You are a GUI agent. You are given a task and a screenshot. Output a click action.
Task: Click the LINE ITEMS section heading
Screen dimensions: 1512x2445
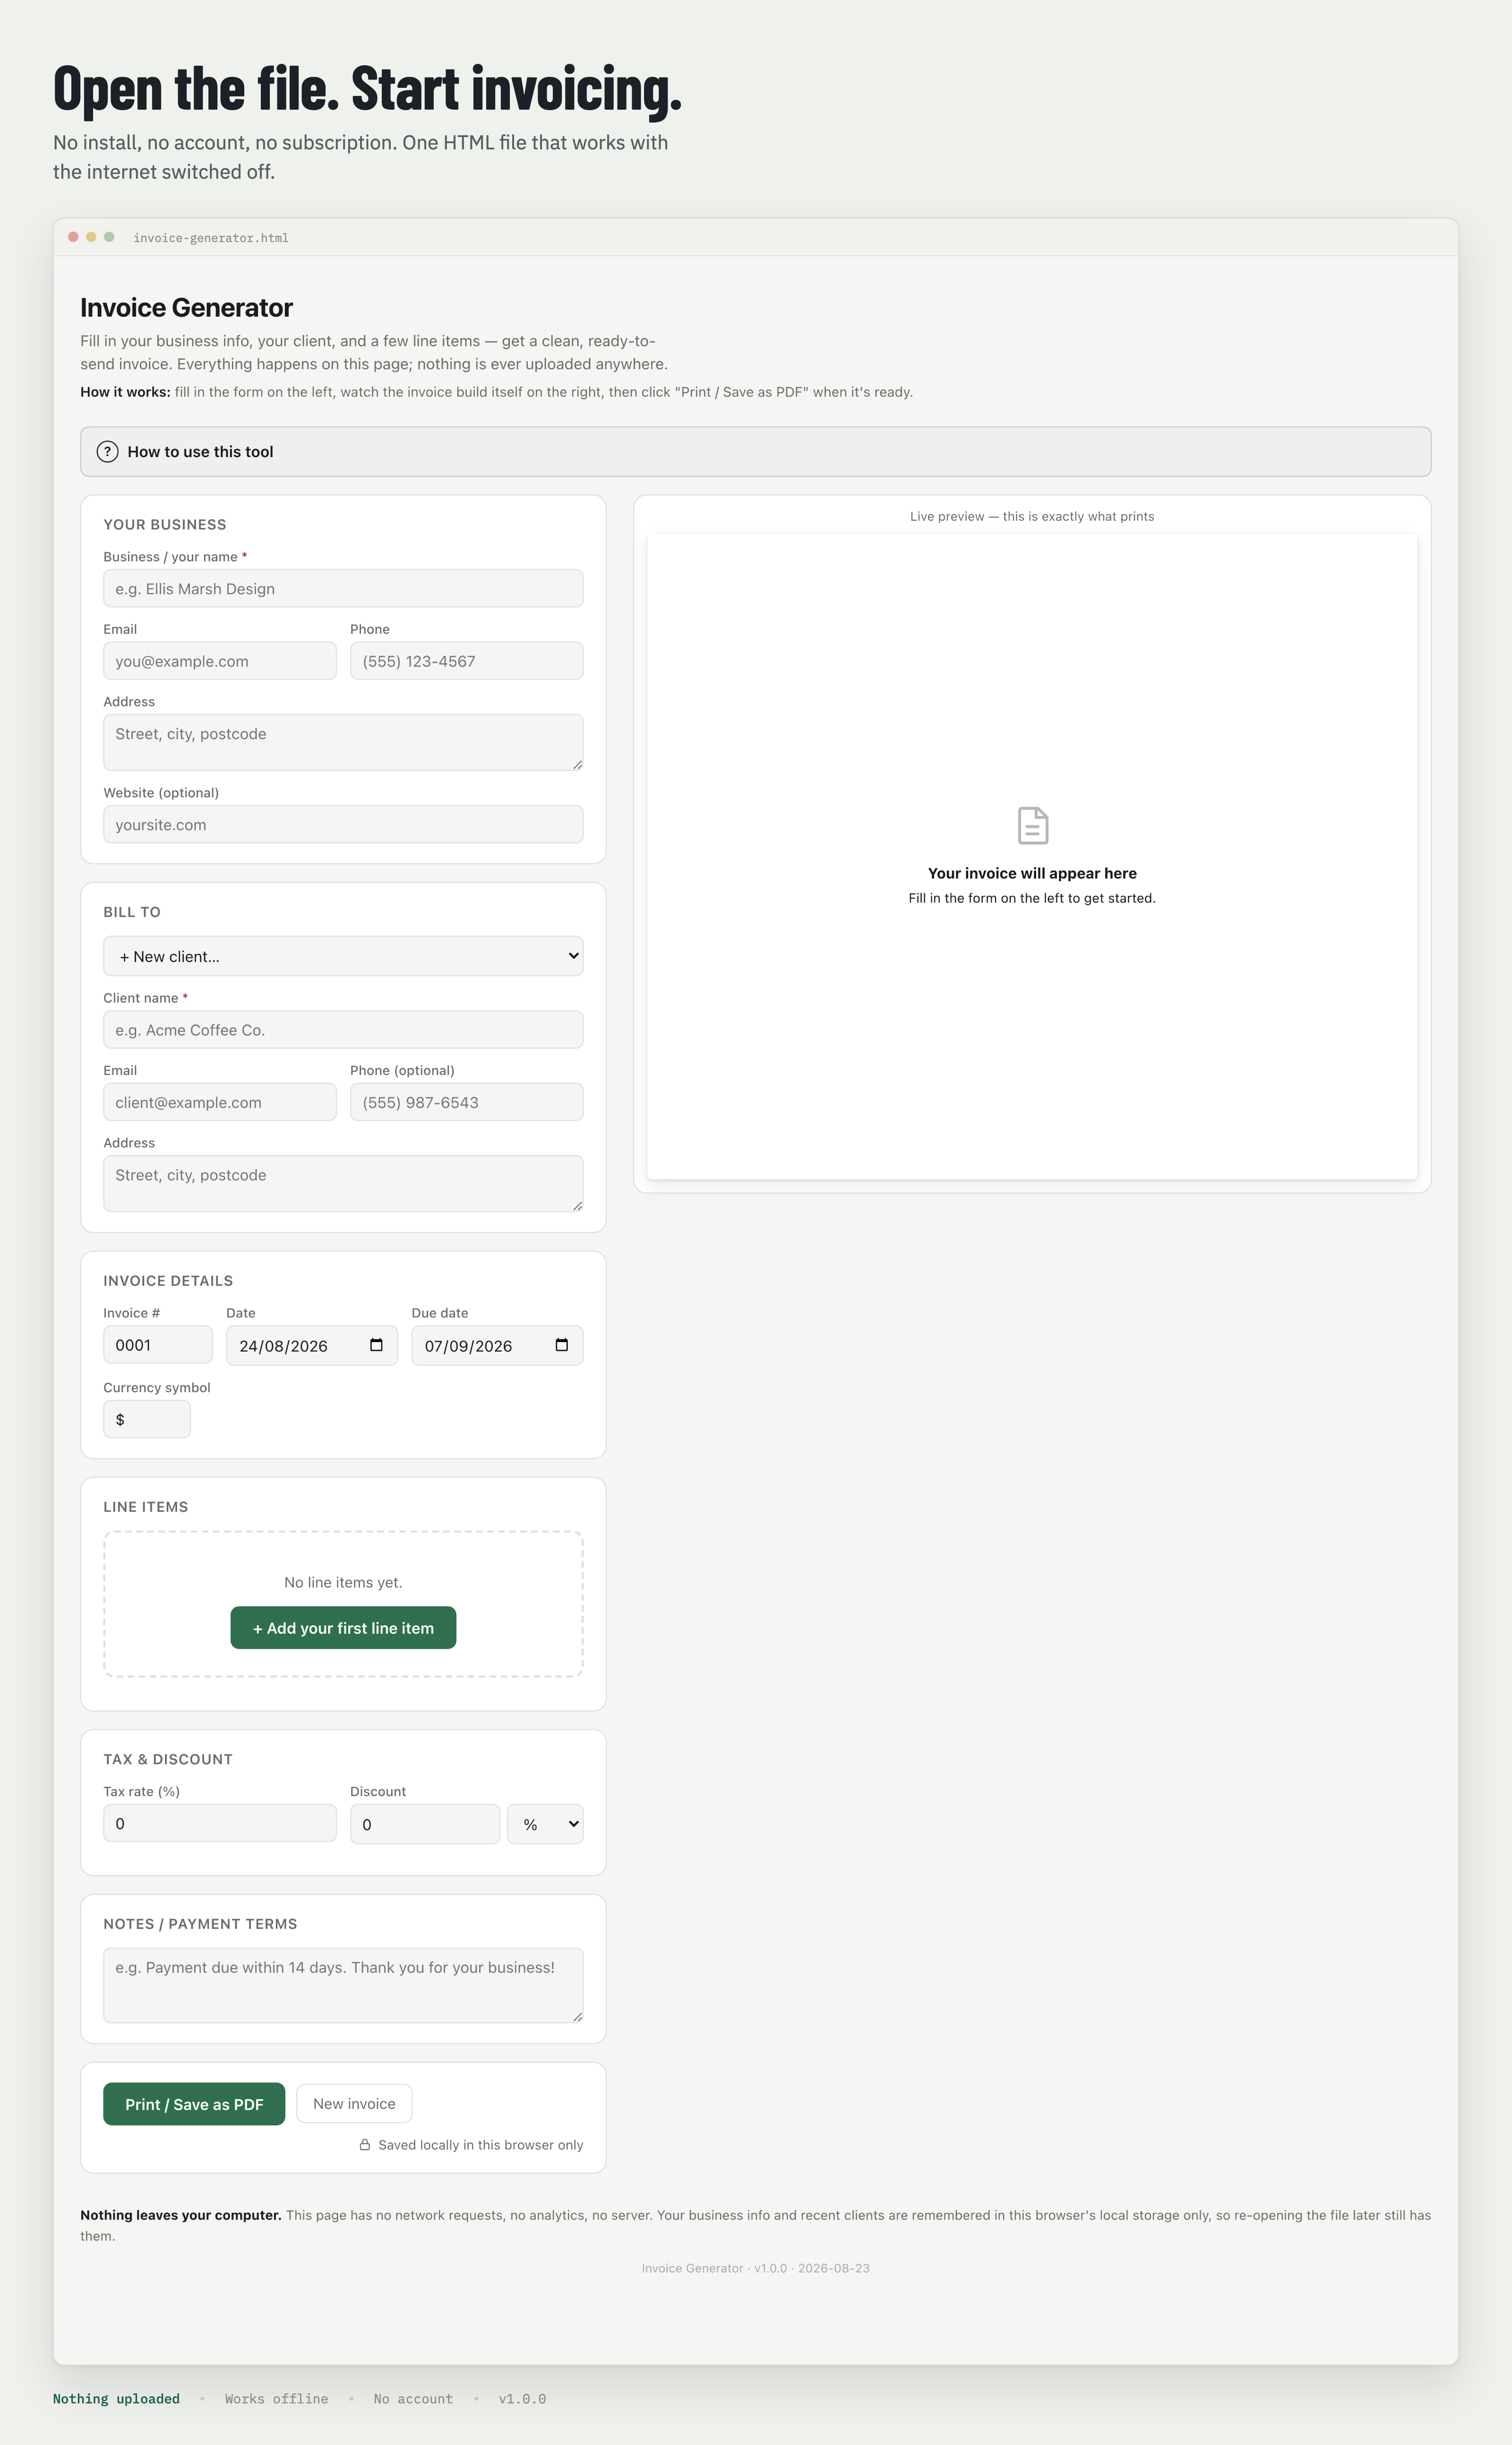click(x=146, y=1507)
